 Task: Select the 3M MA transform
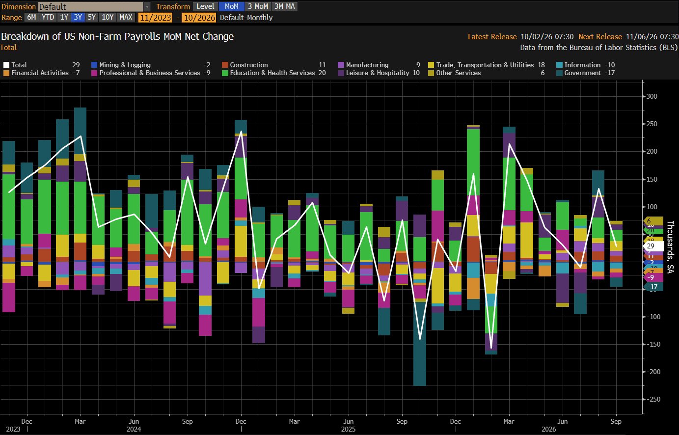click(285, 6)
